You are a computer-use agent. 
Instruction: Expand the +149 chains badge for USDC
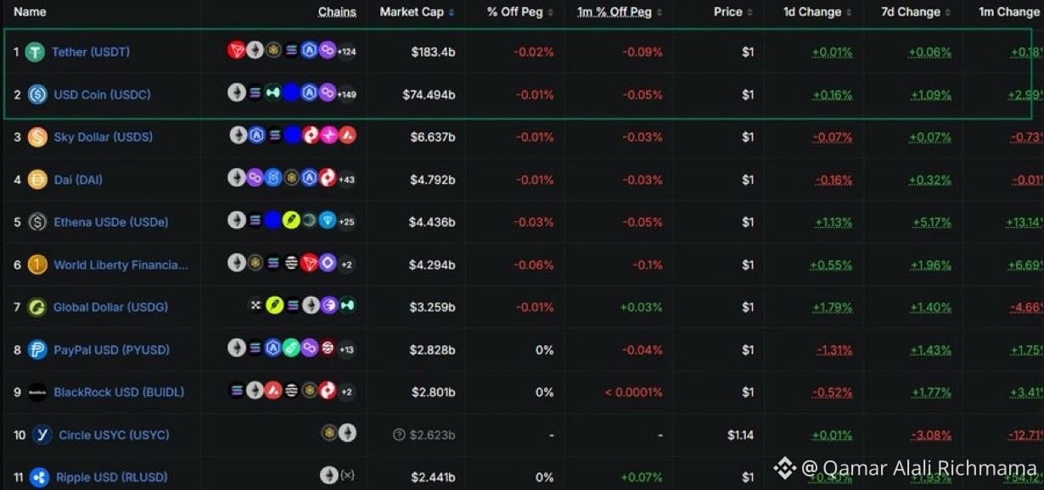(346, 94)
